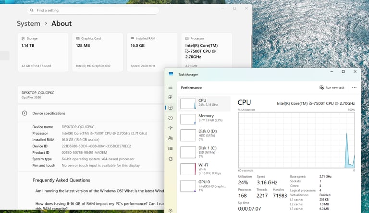Open Users page in Task Manager sidebar

pos(171,138)
